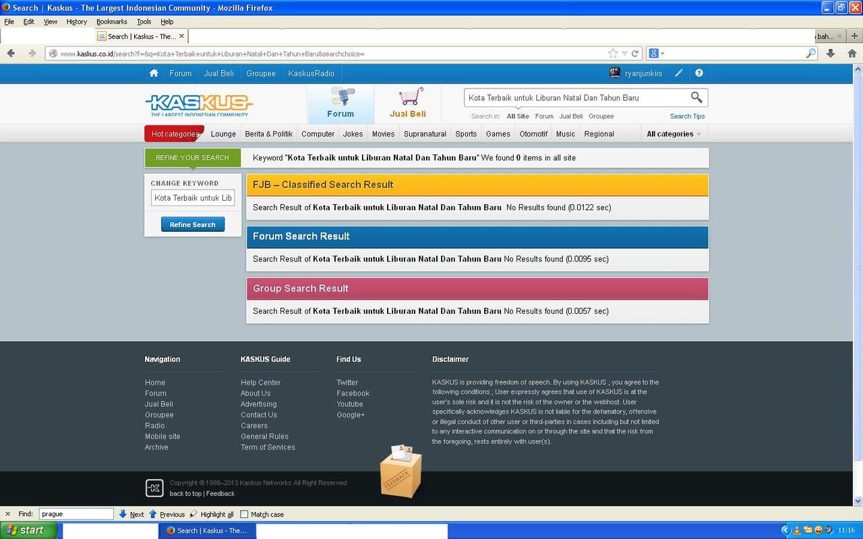The width and height of the screenshot is (863, 539).
Task: Open Help Center footer link
Action: [x=260, y=383]
